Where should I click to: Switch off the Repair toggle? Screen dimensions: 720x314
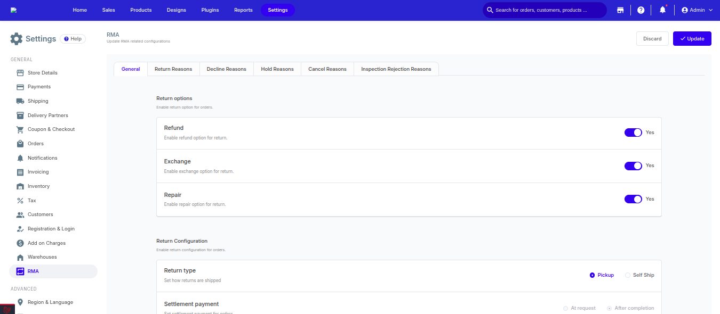tap(633, 199)
